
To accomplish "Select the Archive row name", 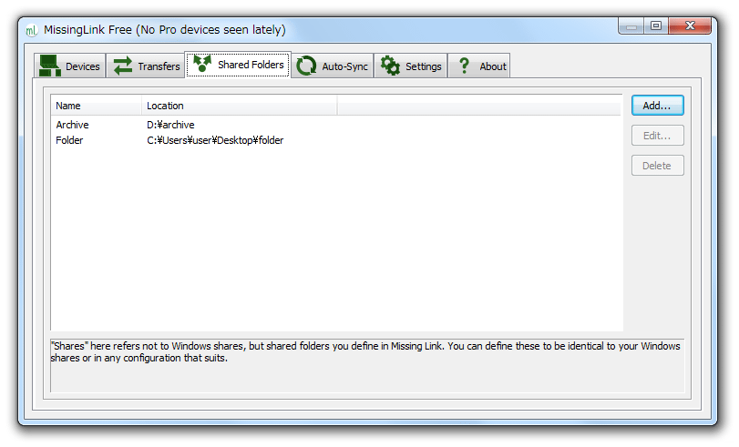I will (x=72, y=125).
